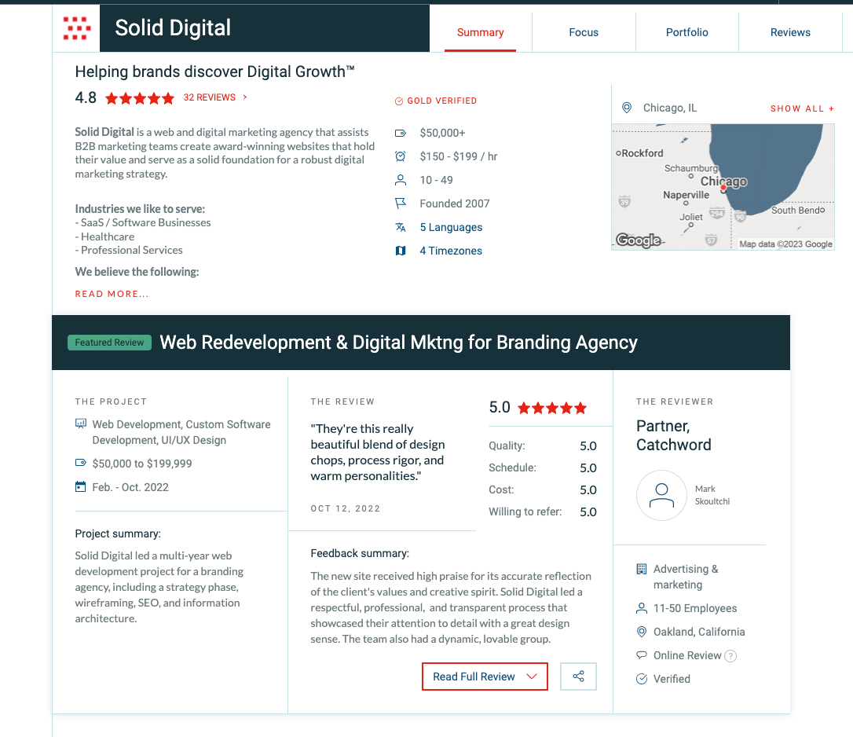The image size is (853, 737).
Task: Click the Advertising & marketing building icon
Action: coord(642,570)
